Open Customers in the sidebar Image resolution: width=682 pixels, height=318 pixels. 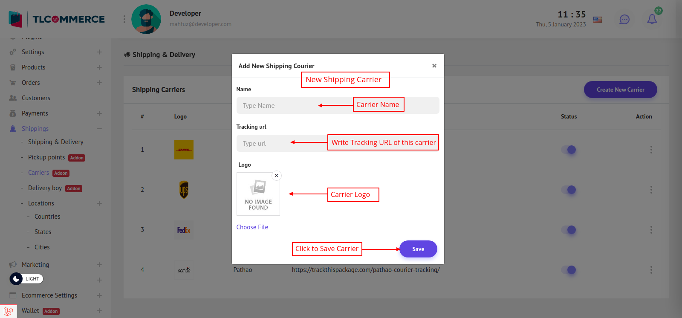pos(36,98)
